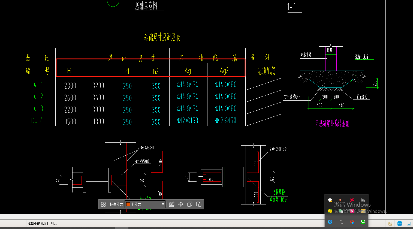413x229 pixels.
Task: Click the 无基础梁处隔墙基础 caption
Action: (332, 123)
